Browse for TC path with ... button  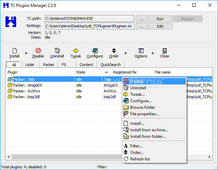pos(142,19)
